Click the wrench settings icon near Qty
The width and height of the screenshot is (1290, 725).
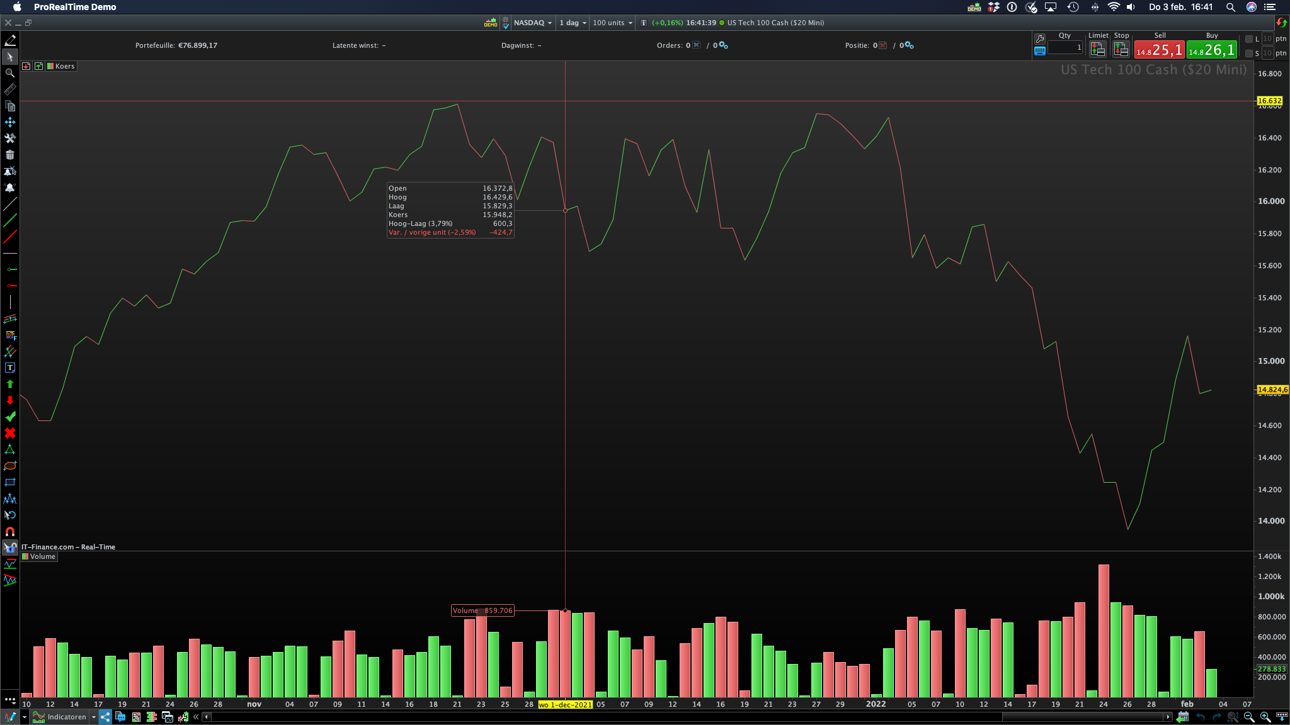[x=1040, y=39]
